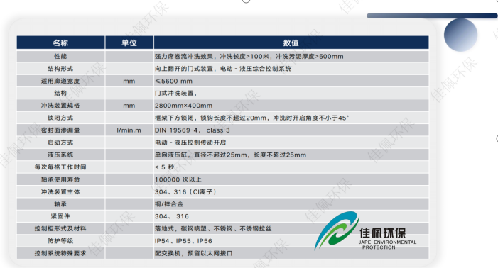
Task: Select the 名称 column header
Action: pos(60,43)
